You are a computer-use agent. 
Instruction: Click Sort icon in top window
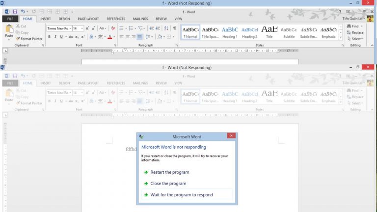(x=166, y=28)
